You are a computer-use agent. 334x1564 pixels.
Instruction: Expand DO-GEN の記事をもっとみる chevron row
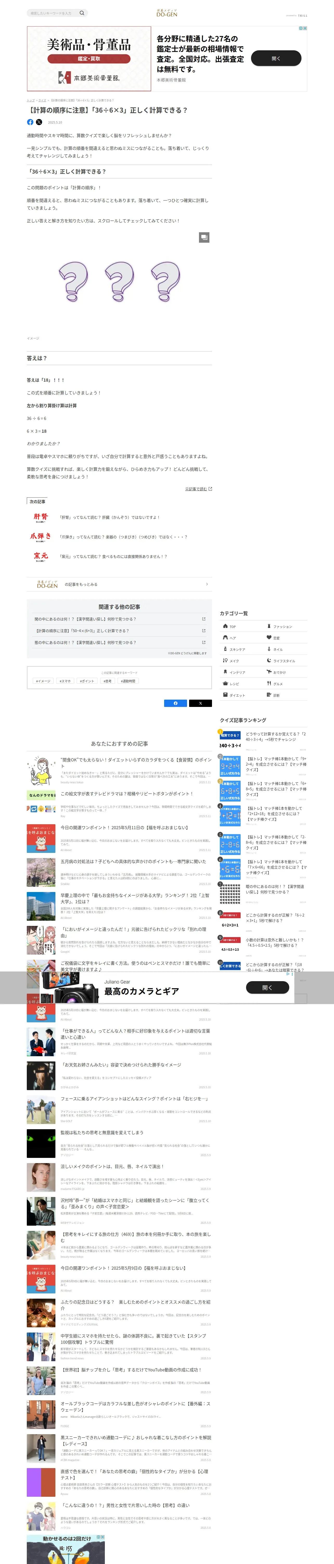[x=119, y=584]
